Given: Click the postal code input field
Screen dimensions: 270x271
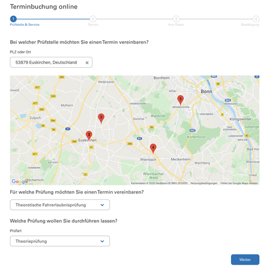Looking at the screenshot, I should point(51,62).
